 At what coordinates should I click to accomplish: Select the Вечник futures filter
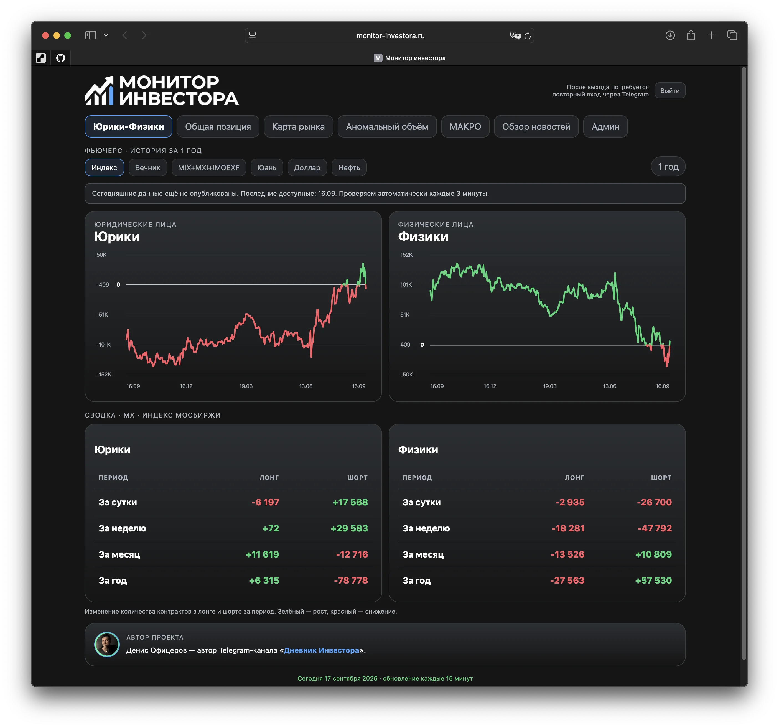(148, 168)
